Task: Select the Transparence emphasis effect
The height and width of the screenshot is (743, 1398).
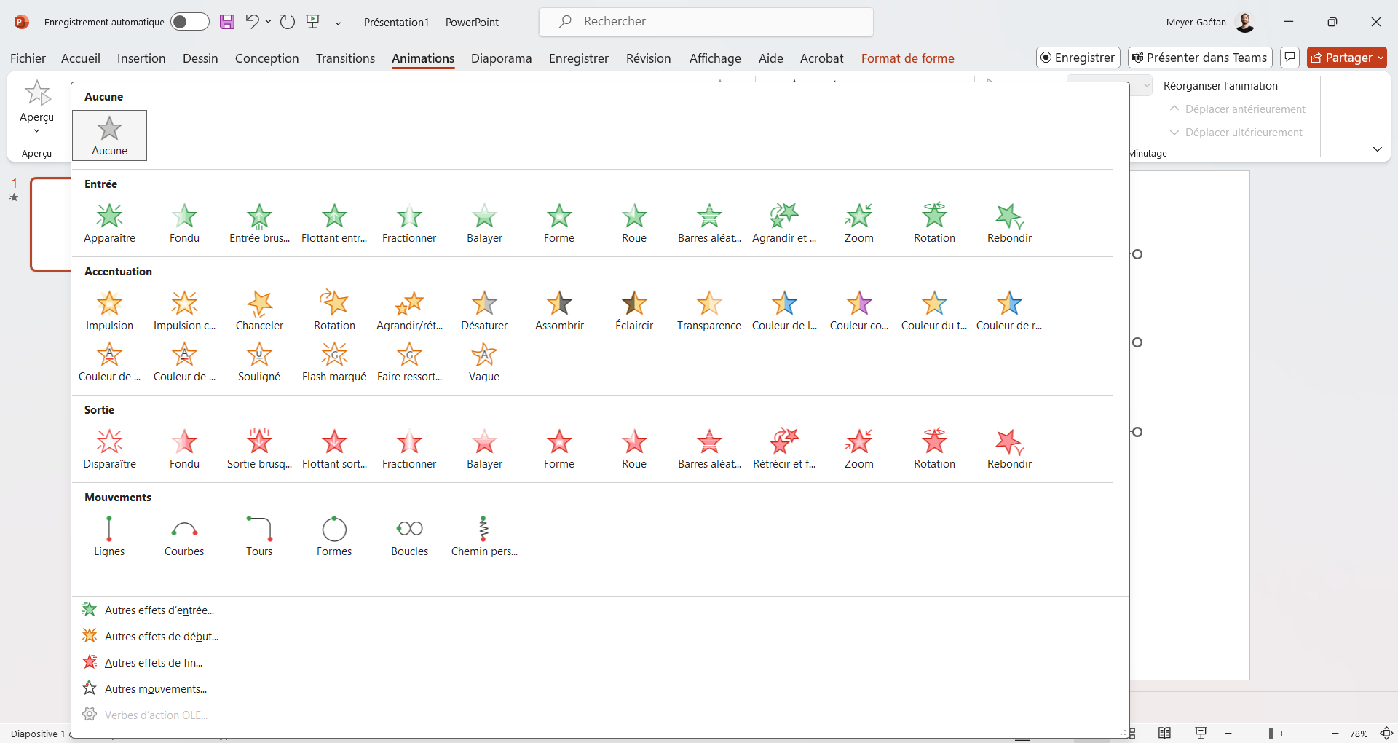Action: click(709, 310)
